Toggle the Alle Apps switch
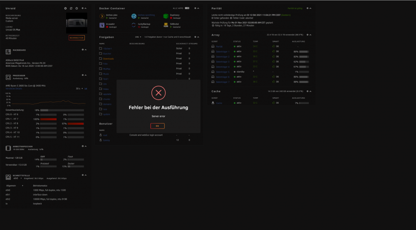Screen dimensions: 416x230 pos(187,8)
